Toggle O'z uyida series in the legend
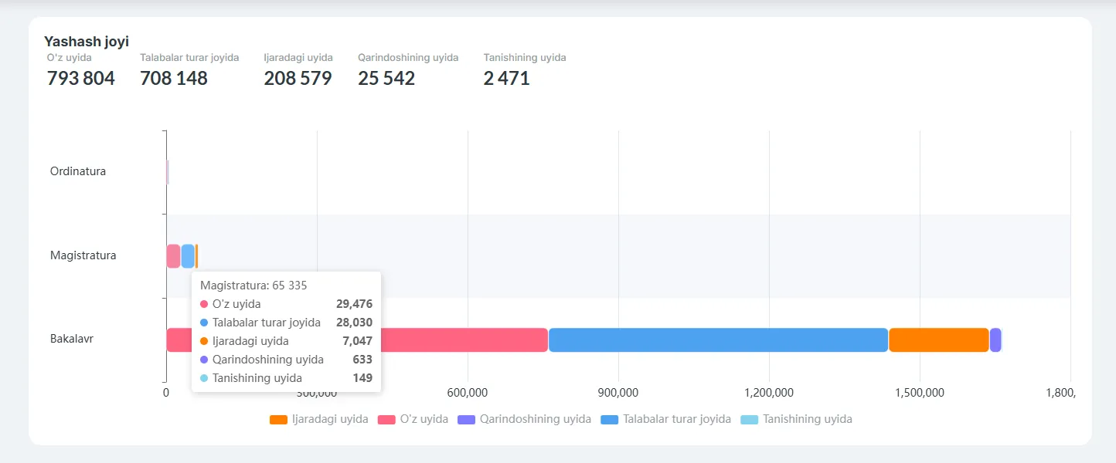 tap(413, 419)
